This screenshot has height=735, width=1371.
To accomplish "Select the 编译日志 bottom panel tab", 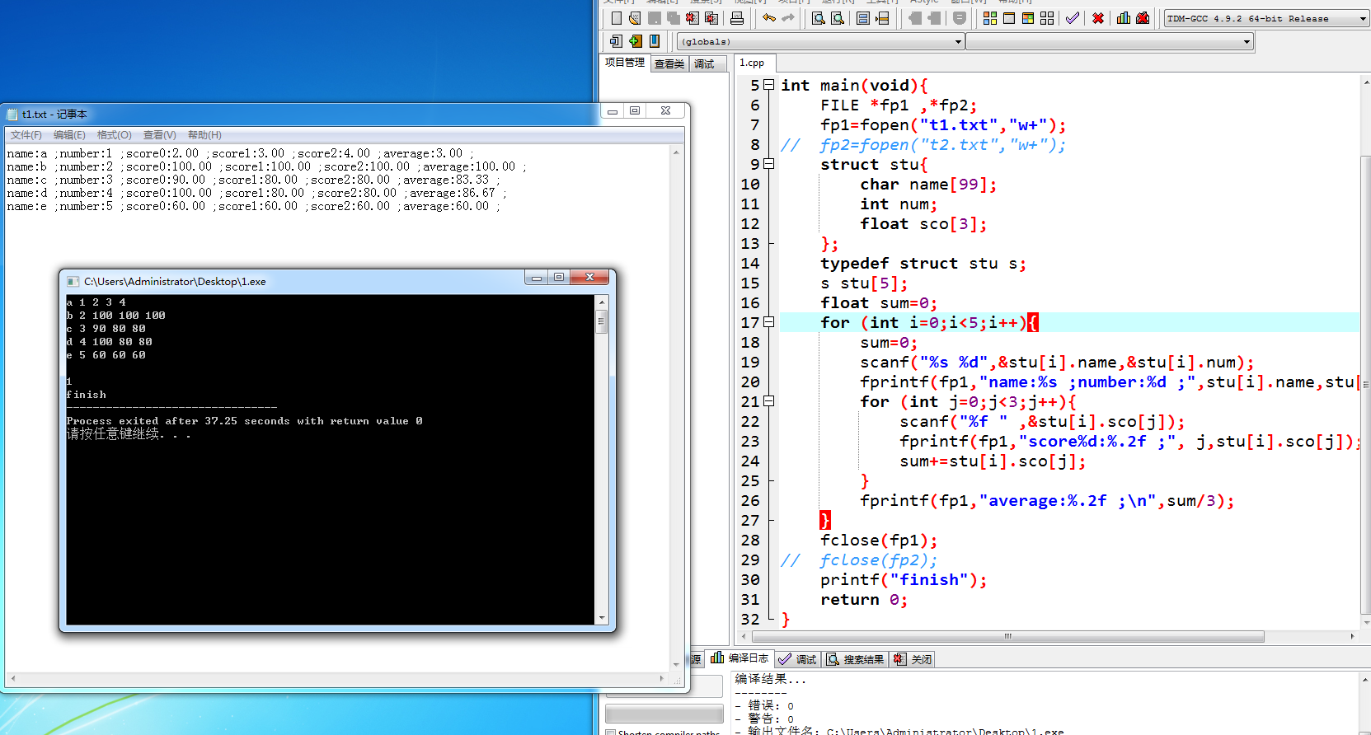I will pos(740,658).
